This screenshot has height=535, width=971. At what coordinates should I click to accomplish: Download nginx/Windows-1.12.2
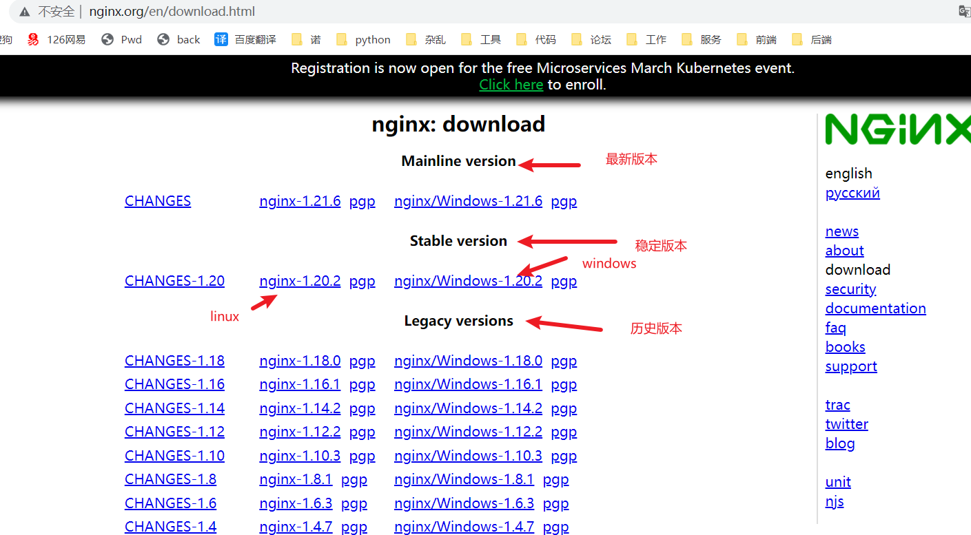coord(468,432)
